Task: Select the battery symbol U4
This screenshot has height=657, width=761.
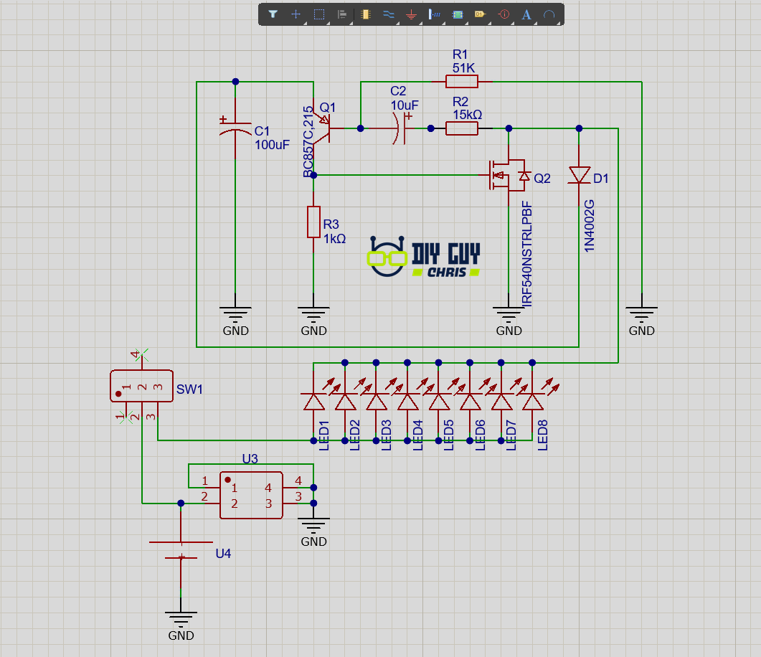Action: 181,549
